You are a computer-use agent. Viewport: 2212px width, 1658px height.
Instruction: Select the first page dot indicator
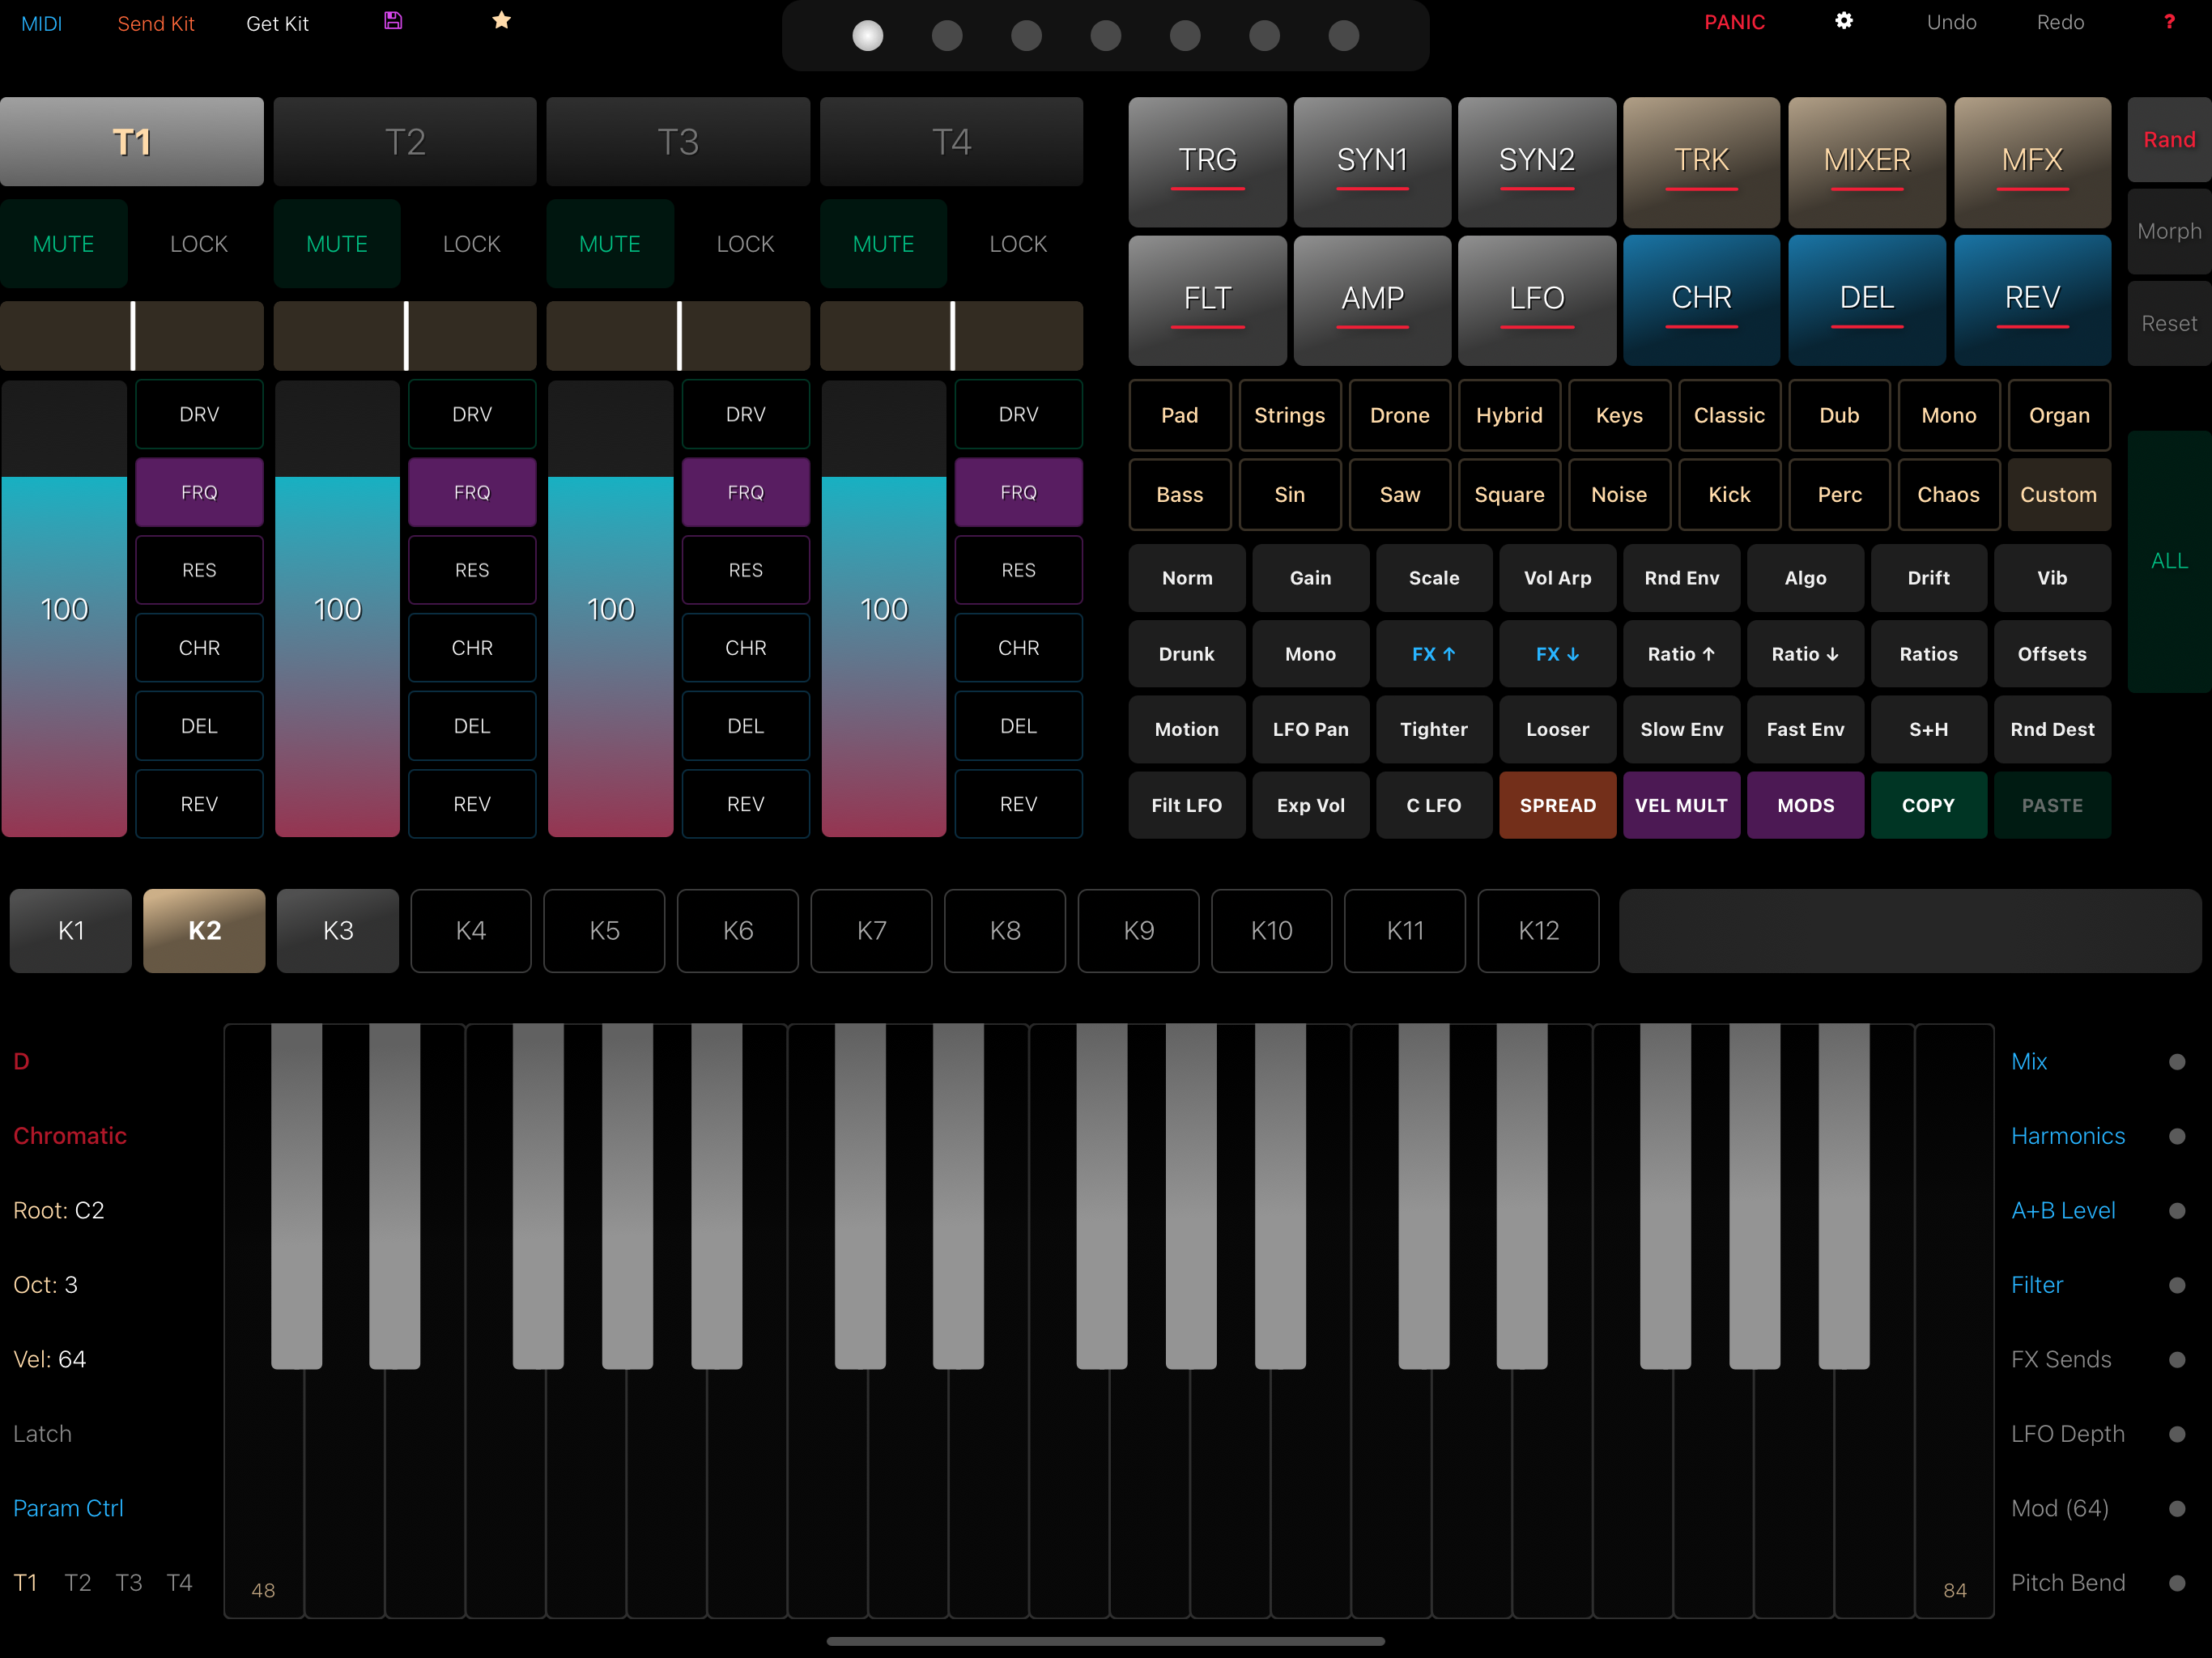coord(868,36)
